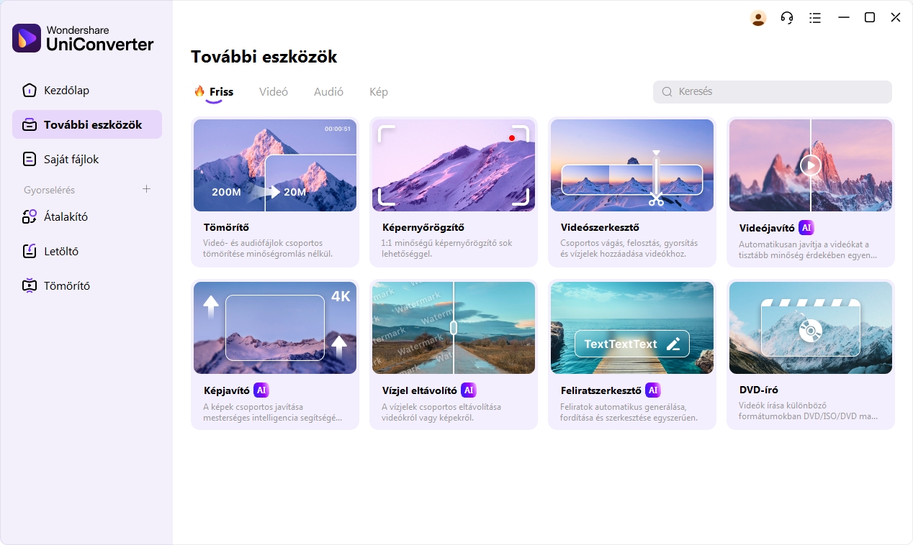This screenshot has width=913, height=545.
Task: Switch to the Audió tab
Action: click(328, 91)
